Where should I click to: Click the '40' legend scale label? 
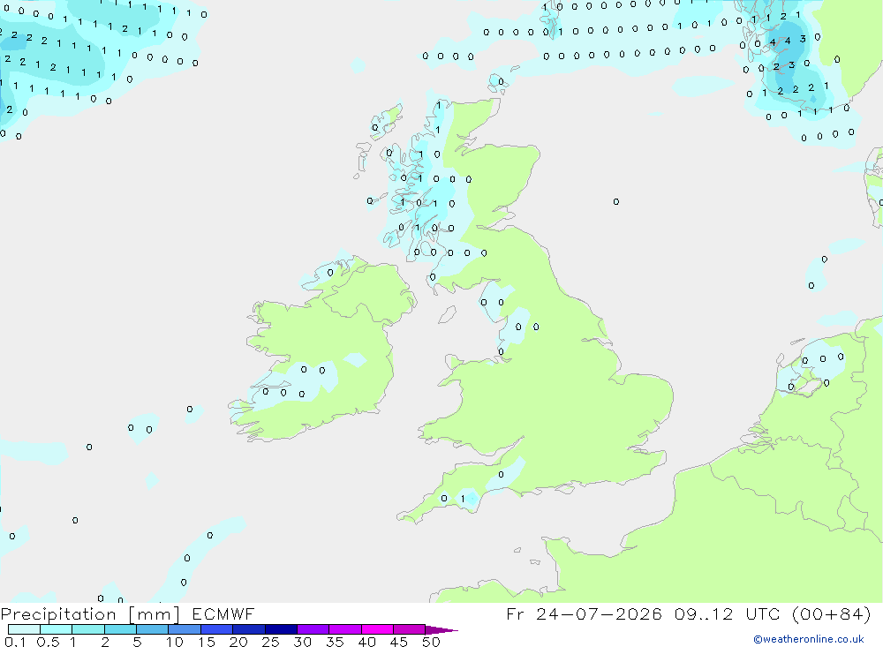click(367, 642)
